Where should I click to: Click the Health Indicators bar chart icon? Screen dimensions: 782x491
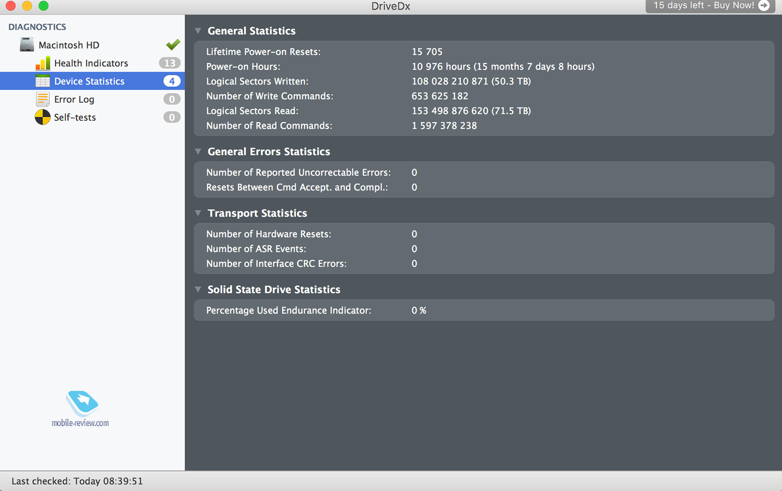pos(43,63)
